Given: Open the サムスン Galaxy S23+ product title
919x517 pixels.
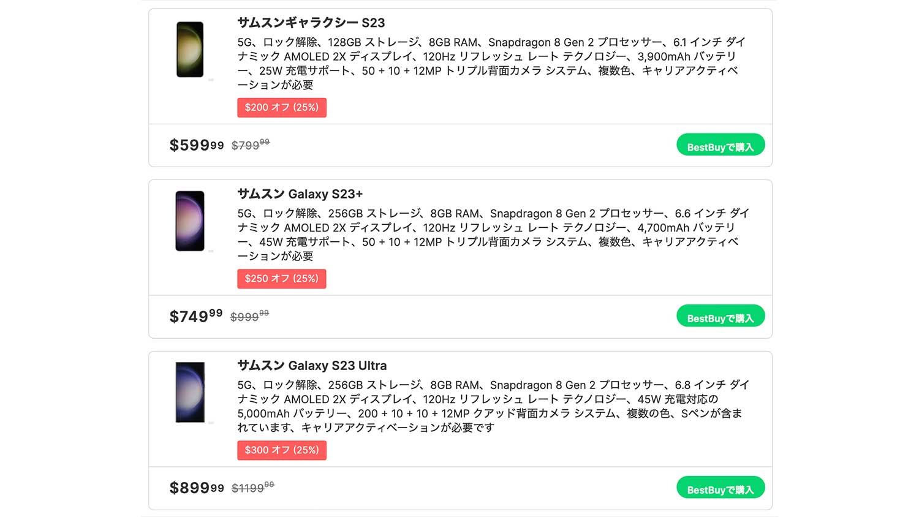Looking at the screenshot, I should tap(300, 194).
